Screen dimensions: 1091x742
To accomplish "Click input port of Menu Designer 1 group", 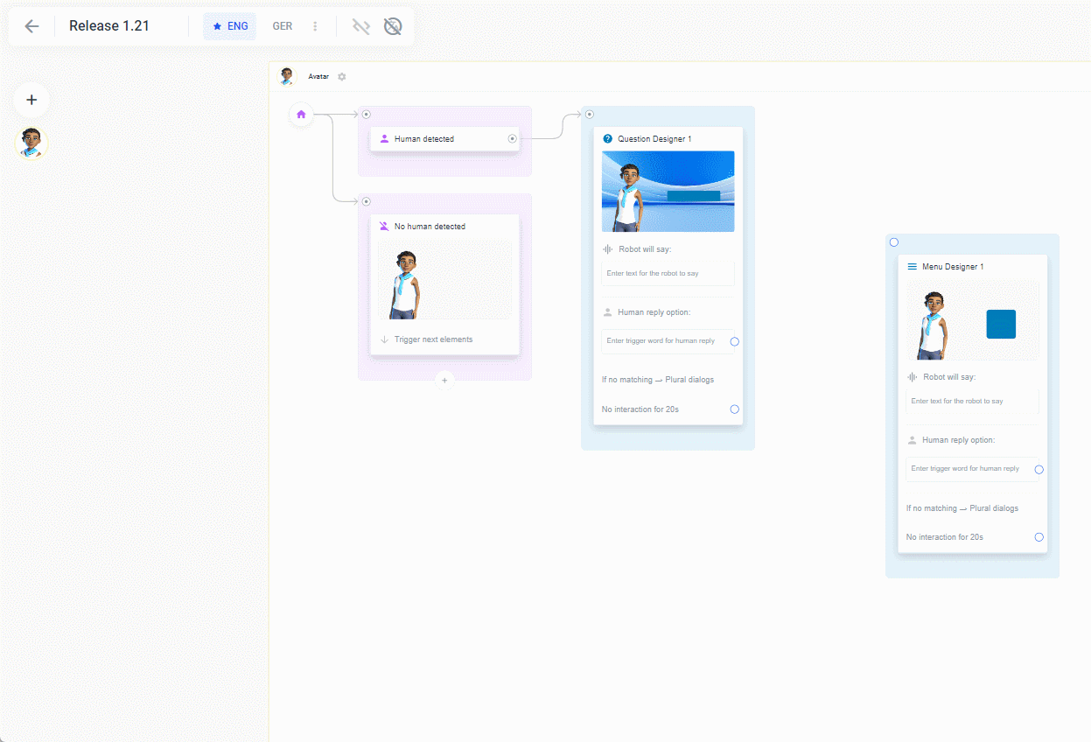I will pyautogui.click(x=894, y=242).
